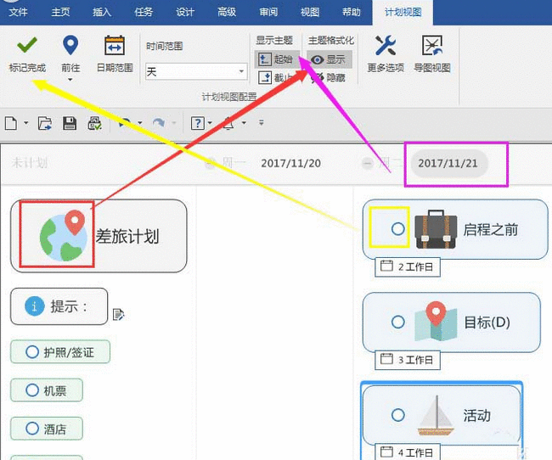Click the 2017/11/21 date header
Image resolution: width=552 pixels, height=460 pixels.
pyautogui.click(x=448, y=163)
